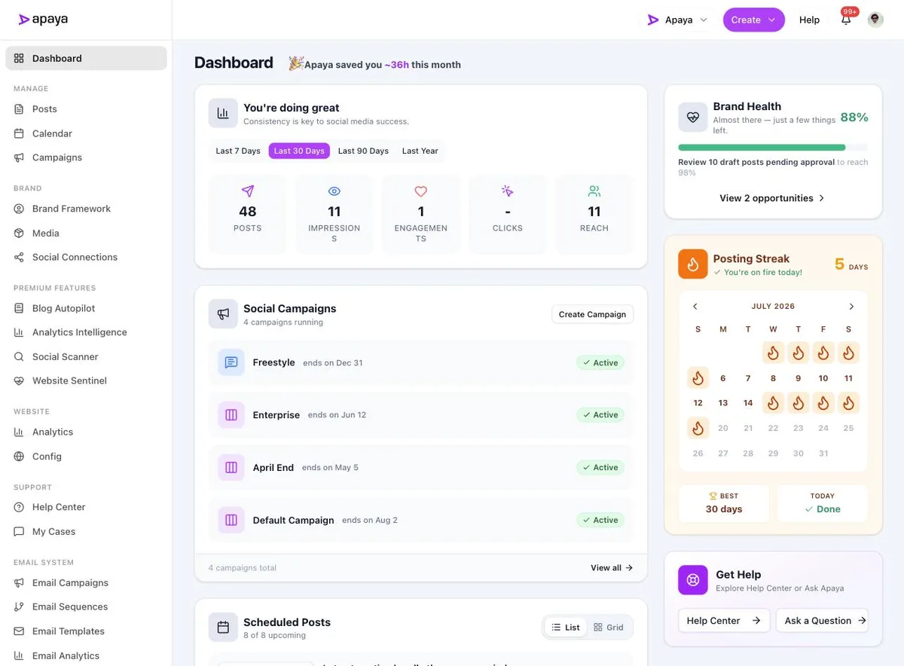Click the My Cases chat icon
This screenshot has height=666, width=904.
(x=19, y=532)
